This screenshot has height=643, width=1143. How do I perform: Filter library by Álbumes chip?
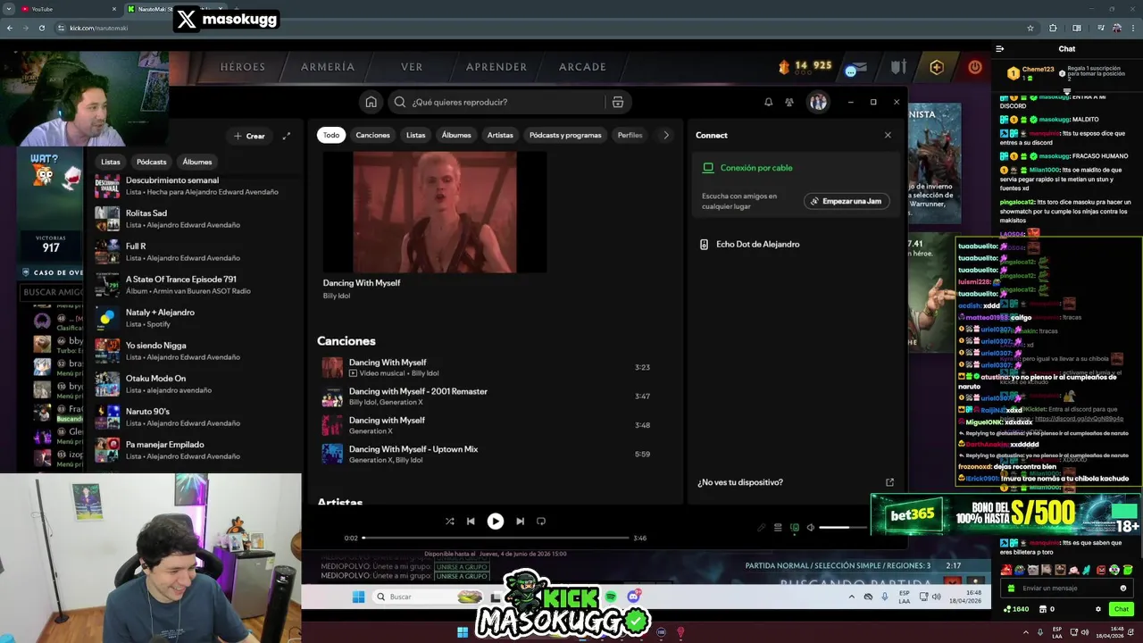point(197,162)
